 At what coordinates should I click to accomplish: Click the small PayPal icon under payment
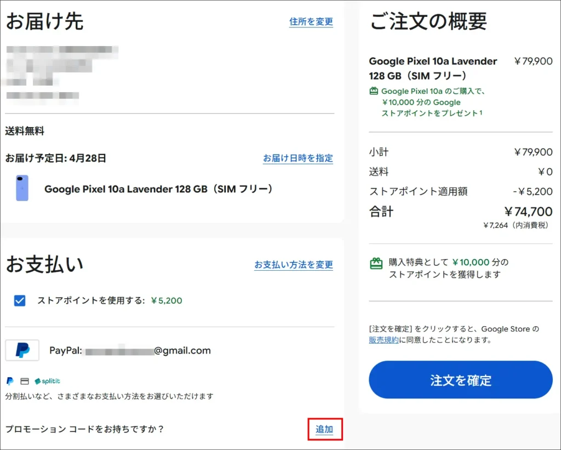[x=10, y=381]
